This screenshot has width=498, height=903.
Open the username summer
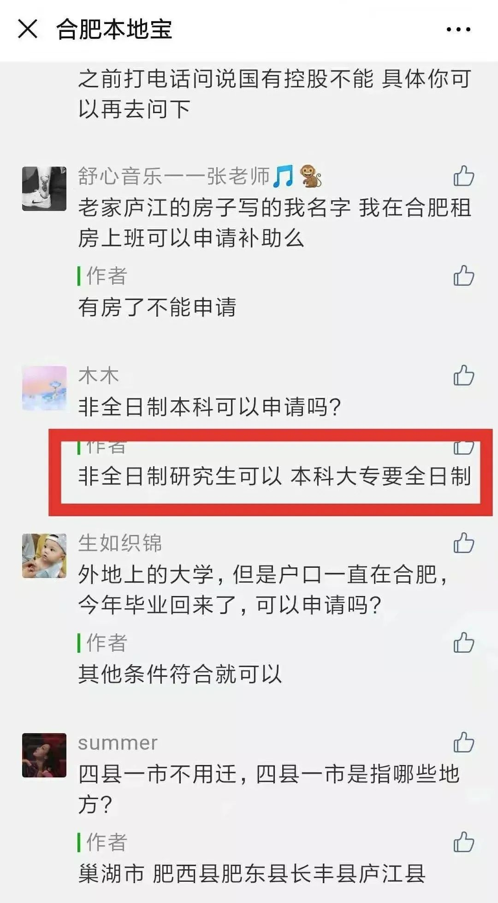pyautogui.click(x=118, y=743)
